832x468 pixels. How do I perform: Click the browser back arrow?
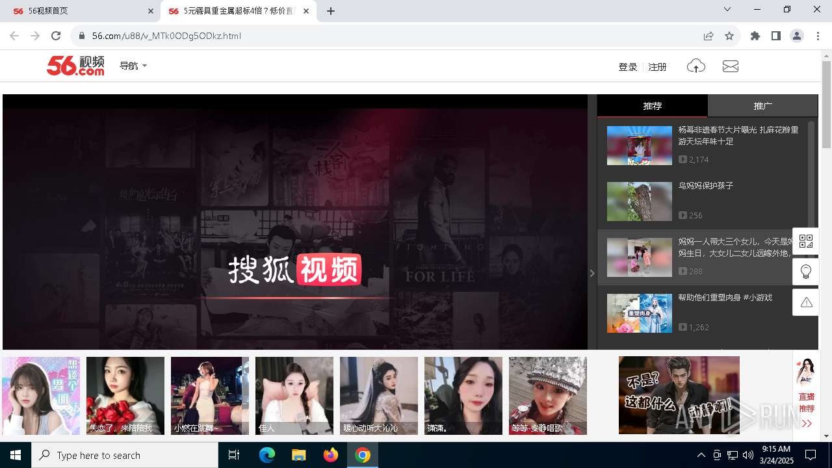tap(14, 36)
